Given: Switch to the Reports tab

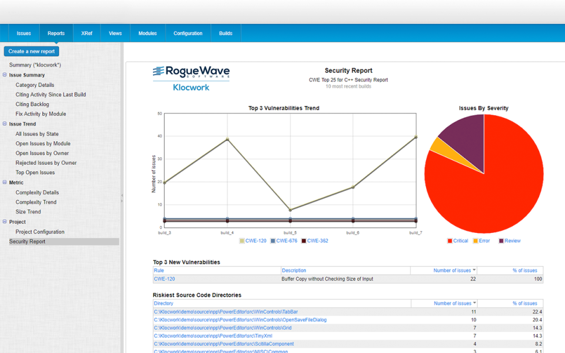Looking at the screenshot, I should coord(56,33).
